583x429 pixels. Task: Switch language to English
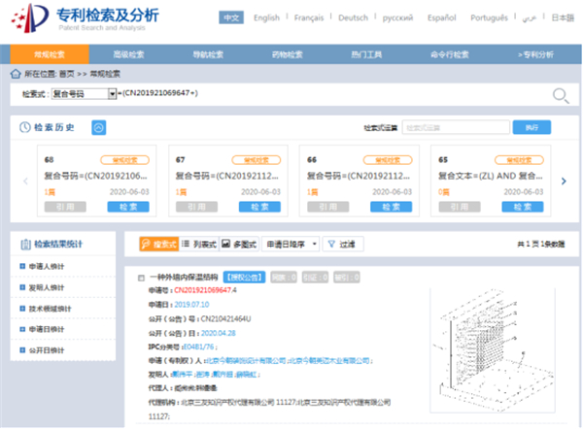[266, 17]
